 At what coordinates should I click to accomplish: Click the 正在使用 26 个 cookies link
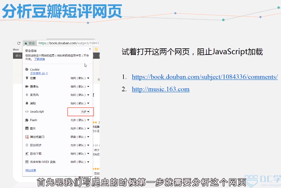(39, 73)
